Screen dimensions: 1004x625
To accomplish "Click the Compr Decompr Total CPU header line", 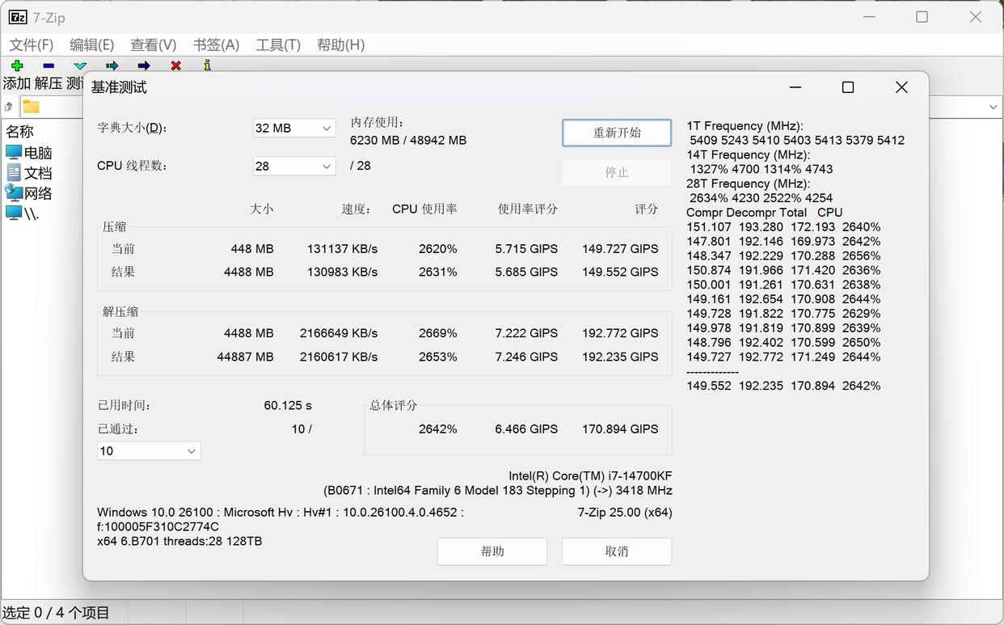I will (x=764, y=213).
